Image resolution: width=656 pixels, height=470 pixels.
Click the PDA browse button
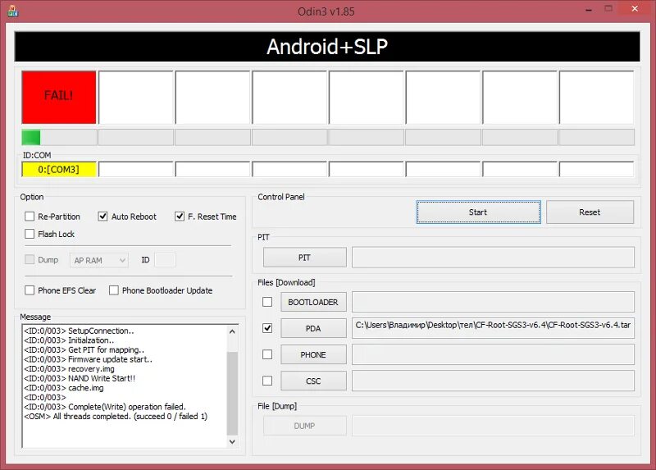pyautogui.click(x=313, y=328)
